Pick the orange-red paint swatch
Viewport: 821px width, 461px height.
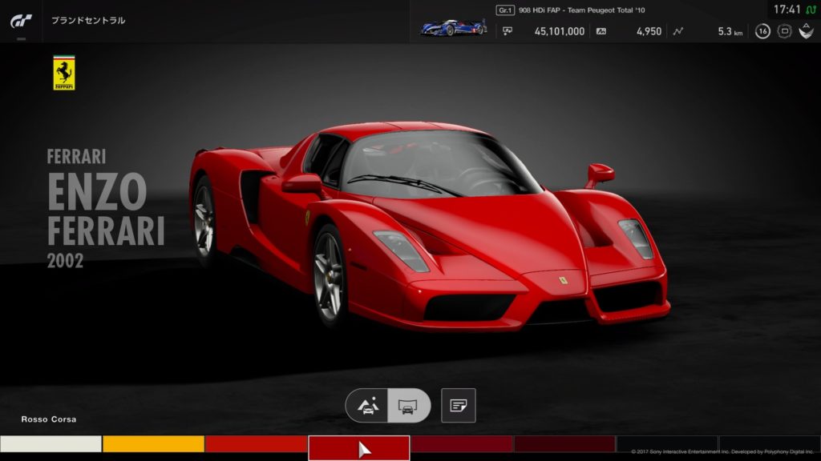[x=256, y=444]
